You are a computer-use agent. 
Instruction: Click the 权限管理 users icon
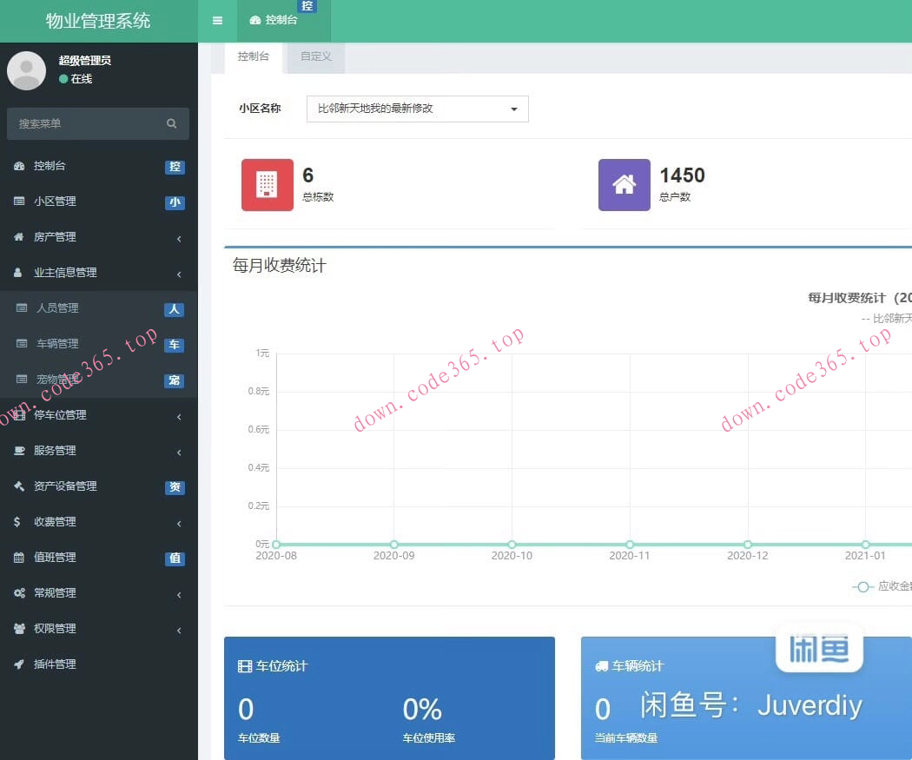(19, 629)
